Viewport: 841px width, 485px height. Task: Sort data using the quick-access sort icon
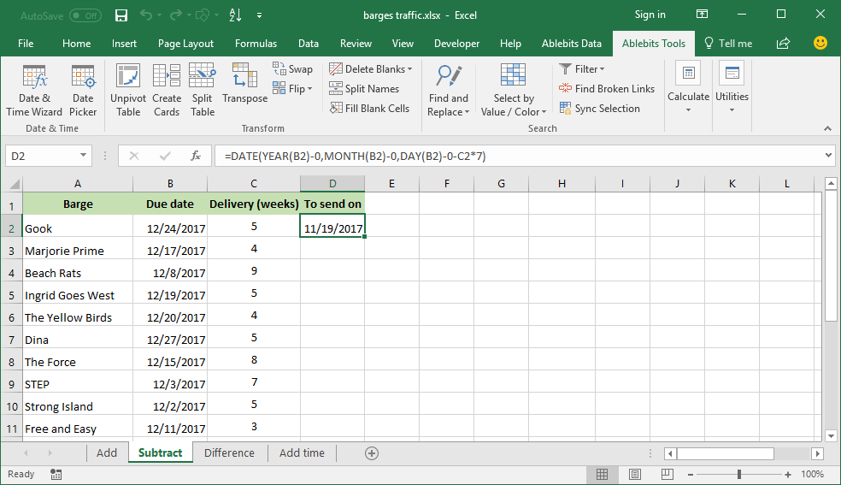coord(235,15)
